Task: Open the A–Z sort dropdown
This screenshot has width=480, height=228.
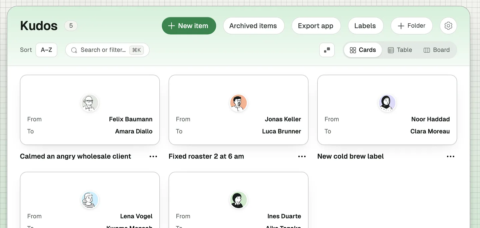Action: [x=46, y=50]
